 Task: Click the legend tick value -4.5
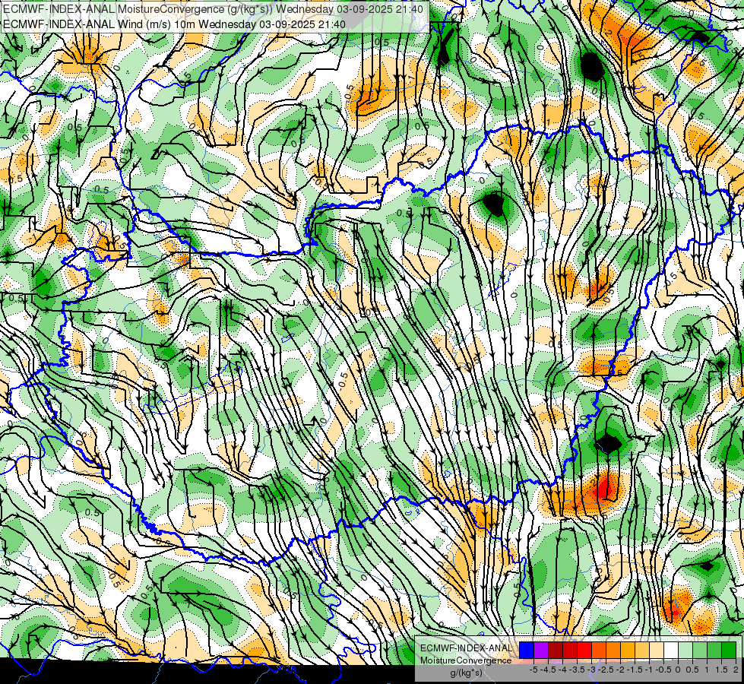548,670
